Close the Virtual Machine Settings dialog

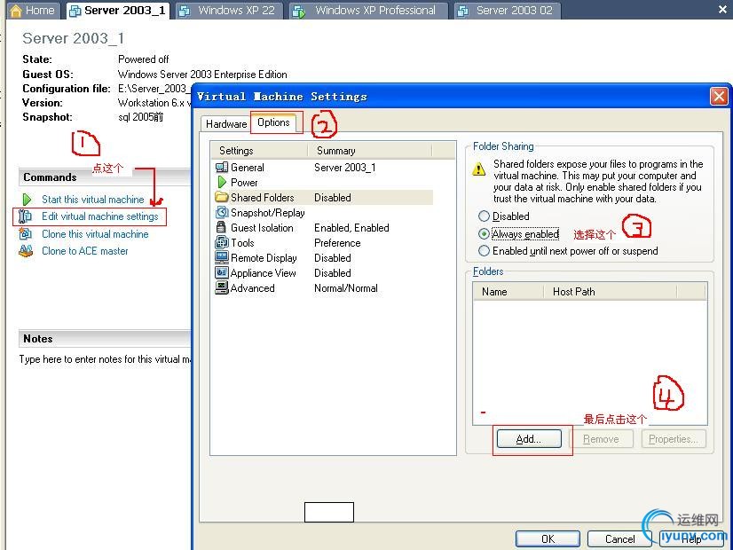point(719,97)
